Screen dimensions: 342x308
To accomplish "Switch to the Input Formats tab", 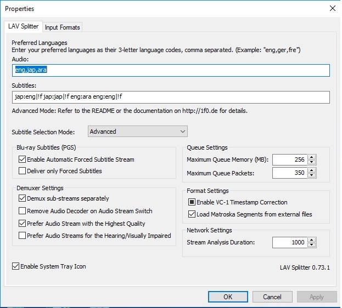I will [x=62, y=27].
